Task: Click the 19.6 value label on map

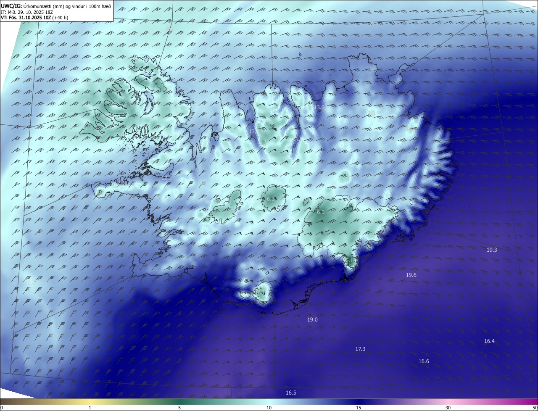Action: pyautogui.click(x=411, y=275)
